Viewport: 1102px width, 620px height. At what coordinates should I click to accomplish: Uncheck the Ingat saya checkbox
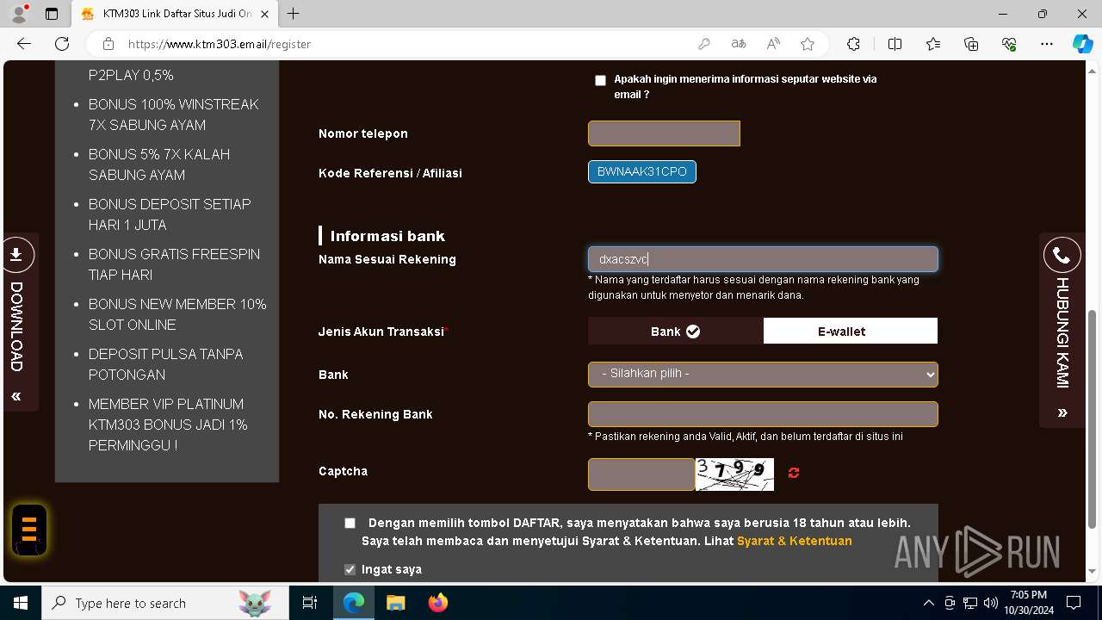tap(350, 569)
